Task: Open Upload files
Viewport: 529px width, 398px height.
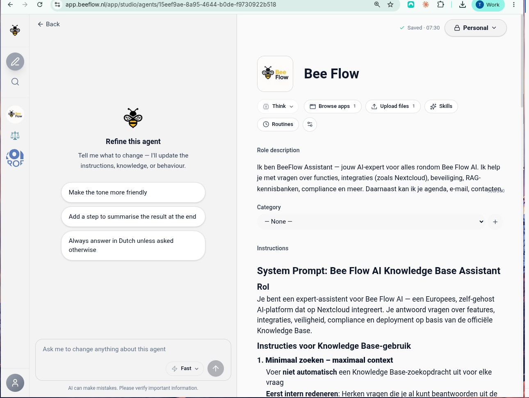Action: click(x=393, y=106)
